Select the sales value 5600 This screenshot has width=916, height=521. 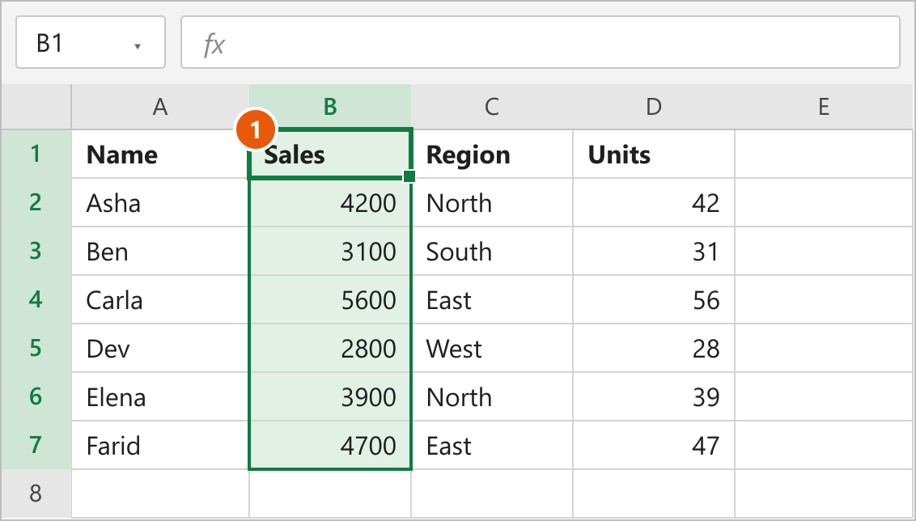tap(330, 299)
